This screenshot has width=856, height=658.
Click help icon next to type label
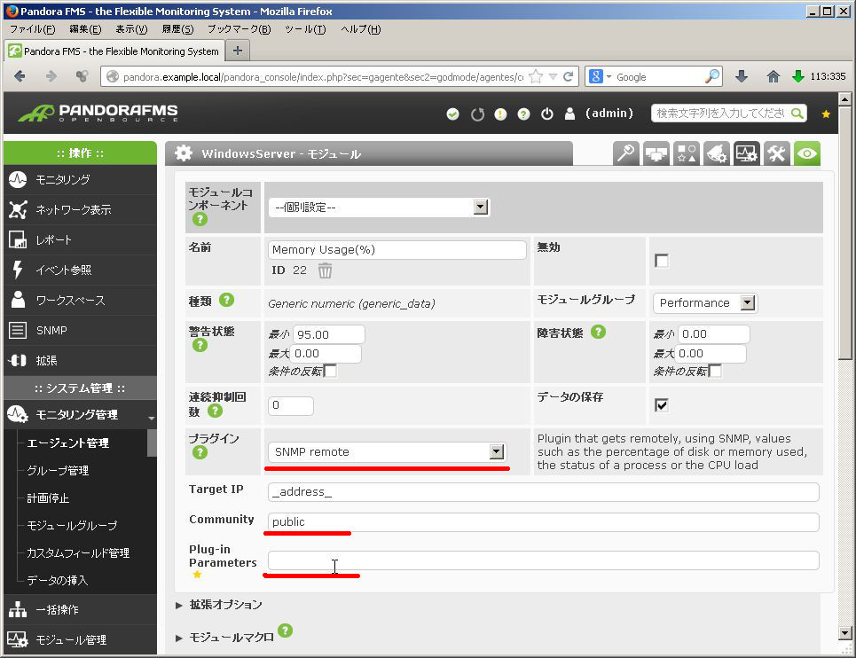pos(226,300)
